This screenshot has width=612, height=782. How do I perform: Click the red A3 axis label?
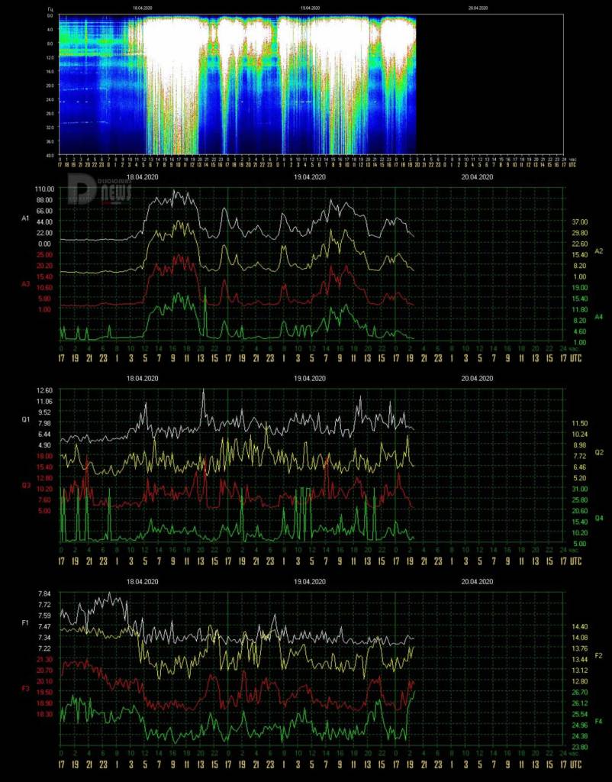tap(25, 284)
